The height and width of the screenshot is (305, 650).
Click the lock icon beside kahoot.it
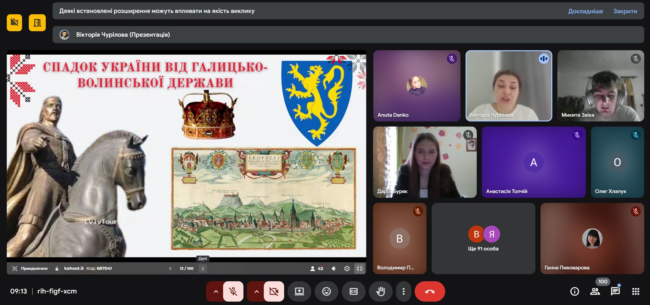[x=57, y=268]
